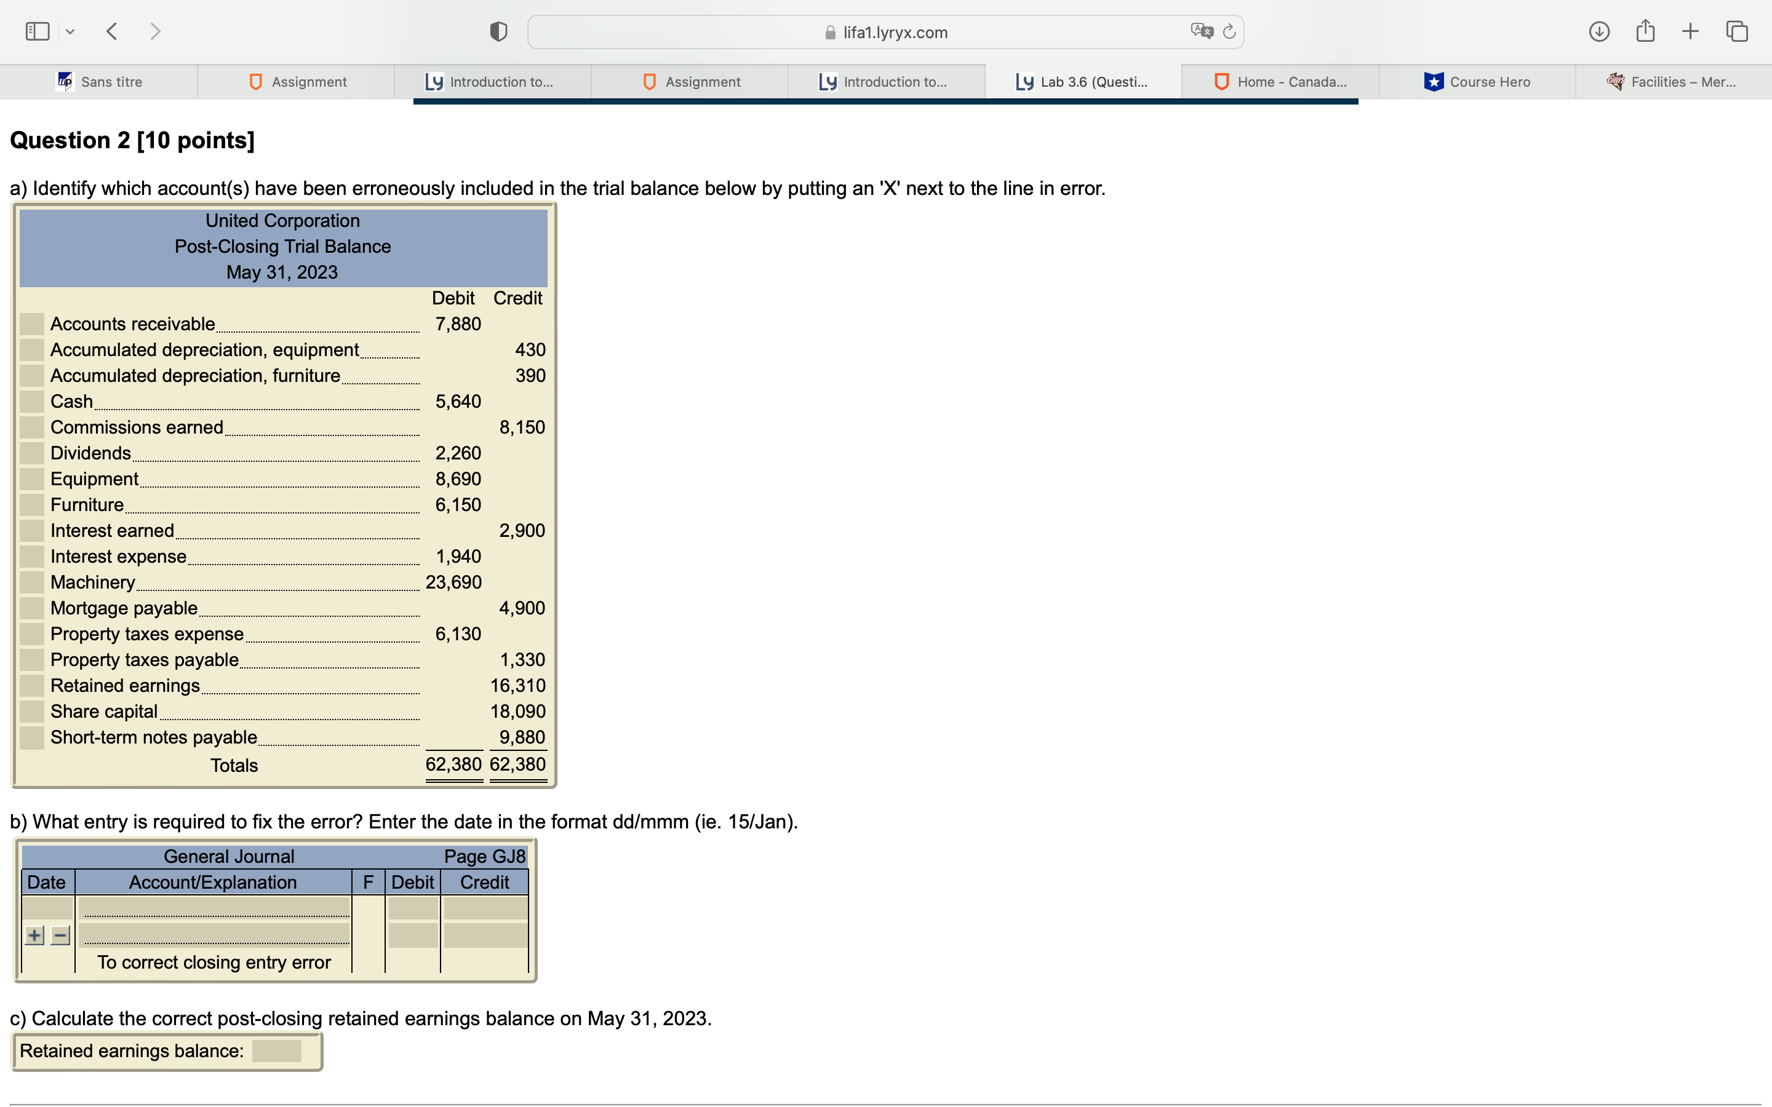Switch to the Course Hero tab
Screen dimensions: 1772x1107
tap(1477, 82)
